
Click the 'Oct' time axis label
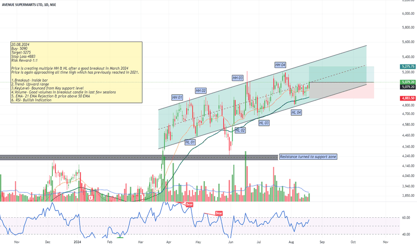353,242
